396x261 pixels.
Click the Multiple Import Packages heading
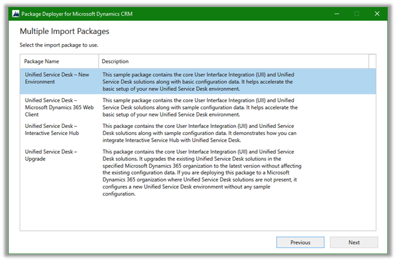(64, 31)
